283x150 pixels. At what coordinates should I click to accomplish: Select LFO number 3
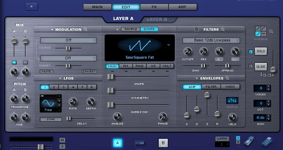(64, 87)
